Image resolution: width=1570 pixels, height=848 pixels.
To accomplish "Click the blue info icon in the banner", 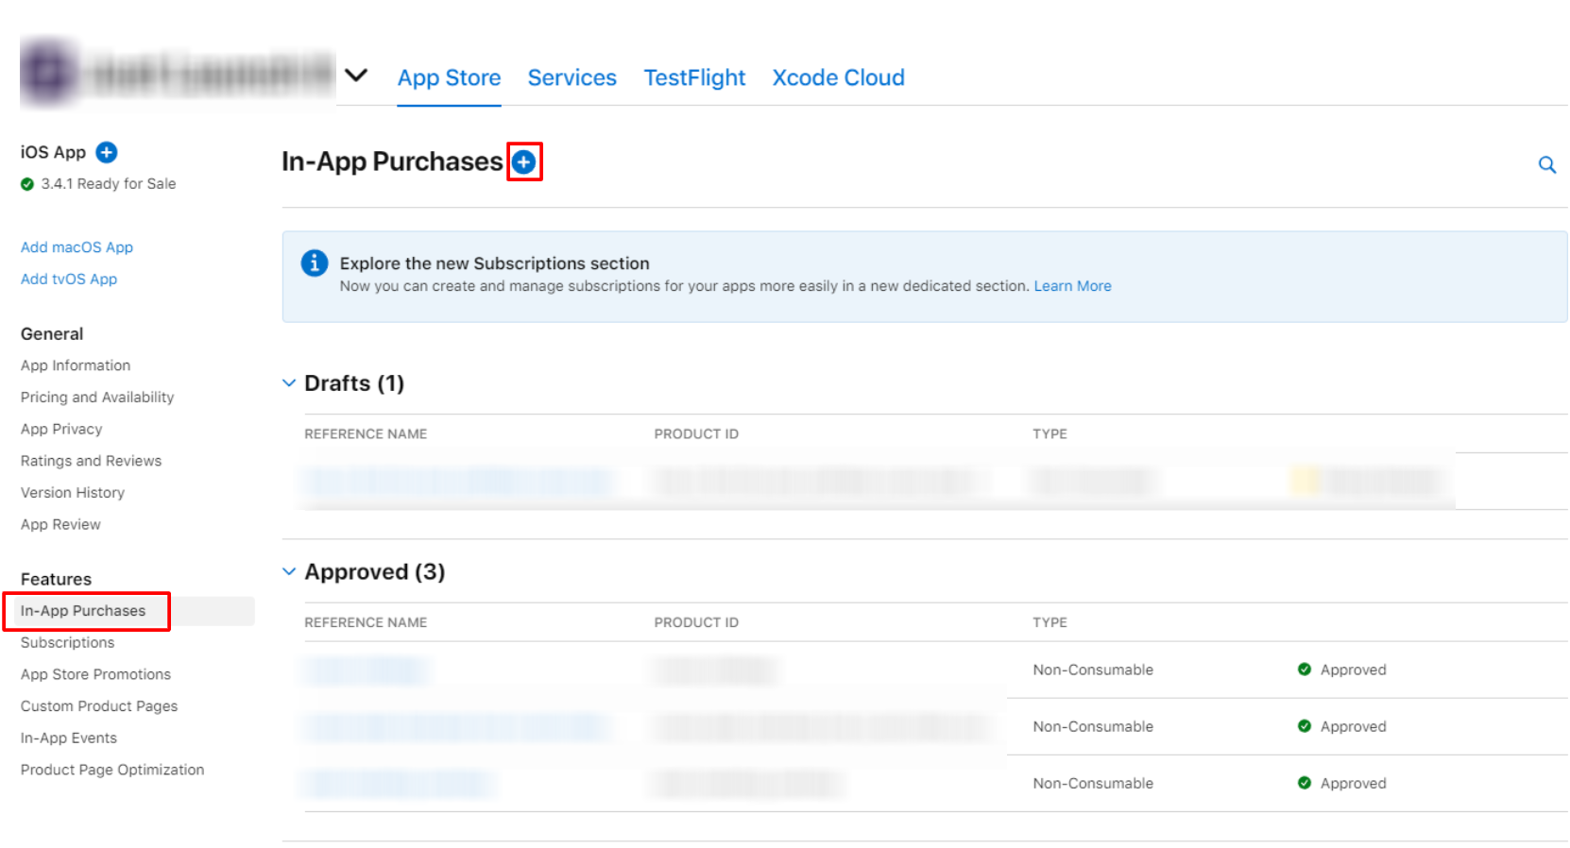I will tap(315, 263).
